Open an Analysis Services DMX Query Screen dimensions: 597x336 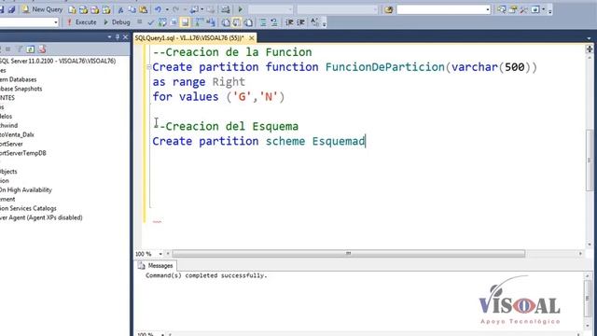pos(95,9)
